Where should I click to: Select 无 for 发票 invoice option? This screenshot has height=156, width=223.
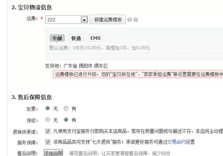pos(47,108)
